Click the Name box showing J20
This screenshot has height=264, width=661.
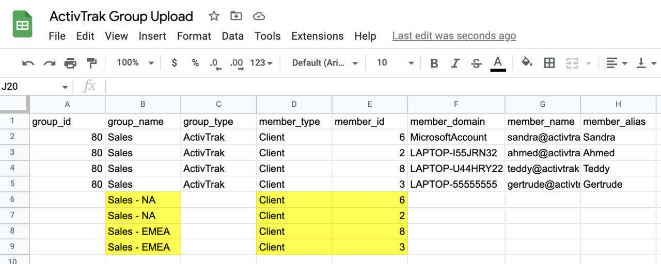(x=29, y=87)
